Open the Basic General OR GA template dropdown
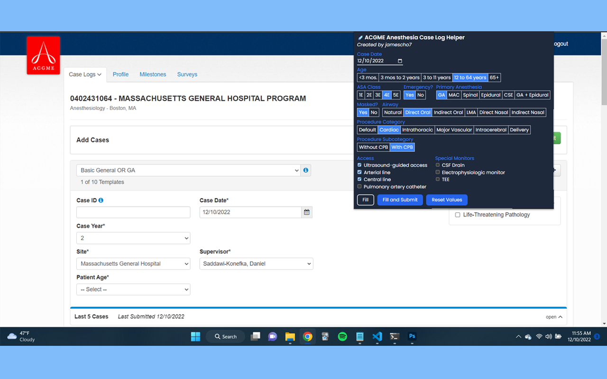Screen dimensions: 607x379 189,170
